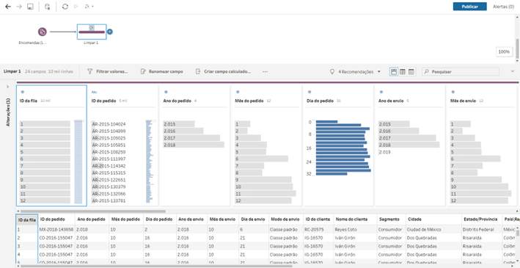Click cell MX-2018-143658 in the grid
Image resolution: width=520 pixels, height=268 pixels.
click(56, 230)
